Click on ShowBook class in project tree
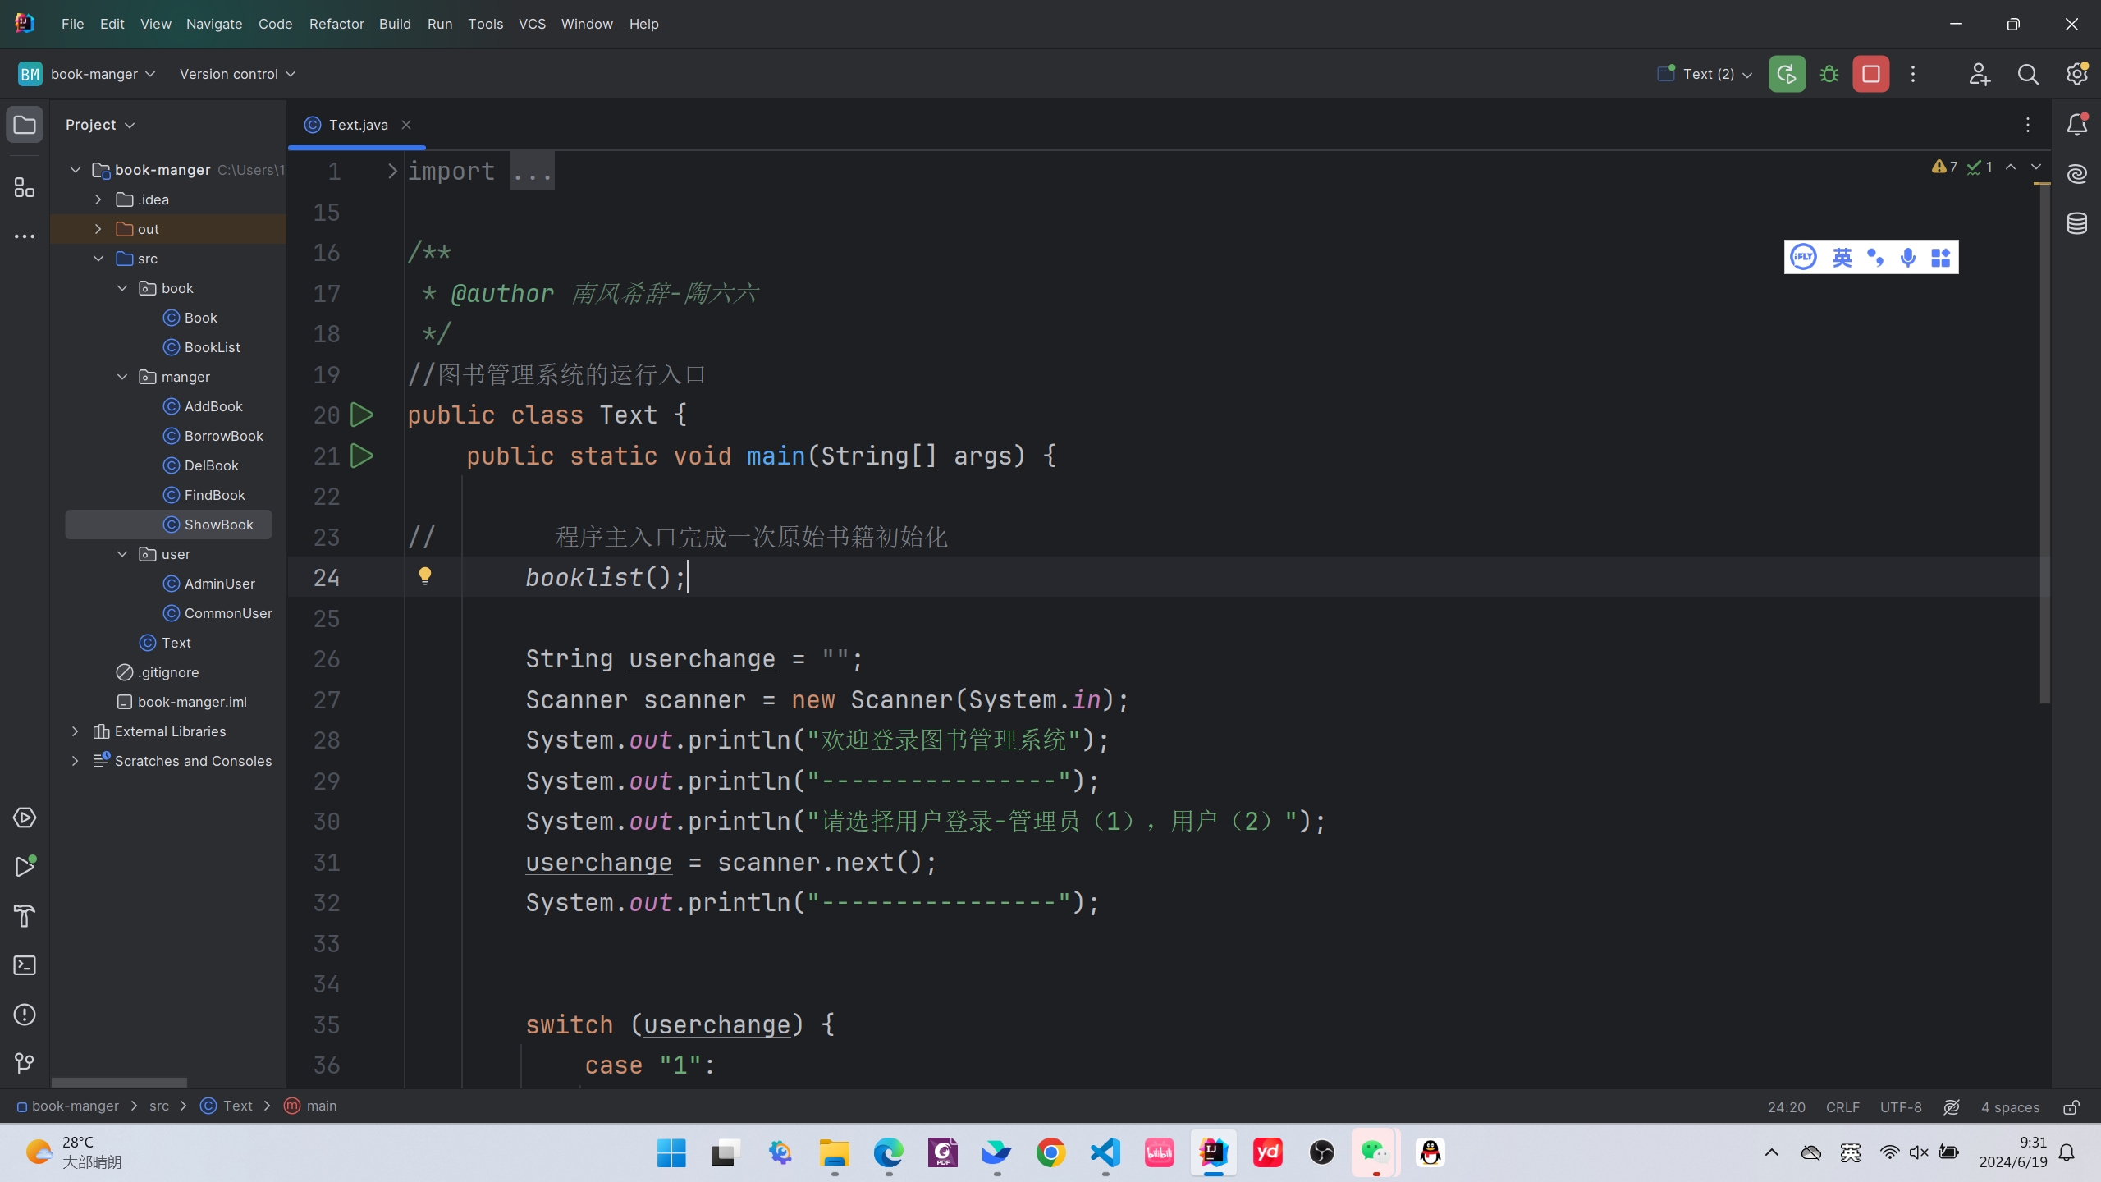The image size is (2101, 1182). click(x=219, y=525)
